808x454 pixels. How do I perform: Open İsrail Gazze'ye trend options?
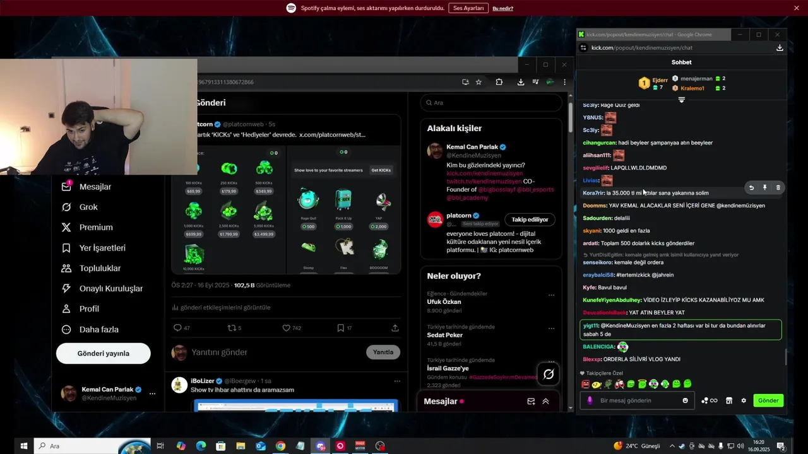(x=551, y=361)
